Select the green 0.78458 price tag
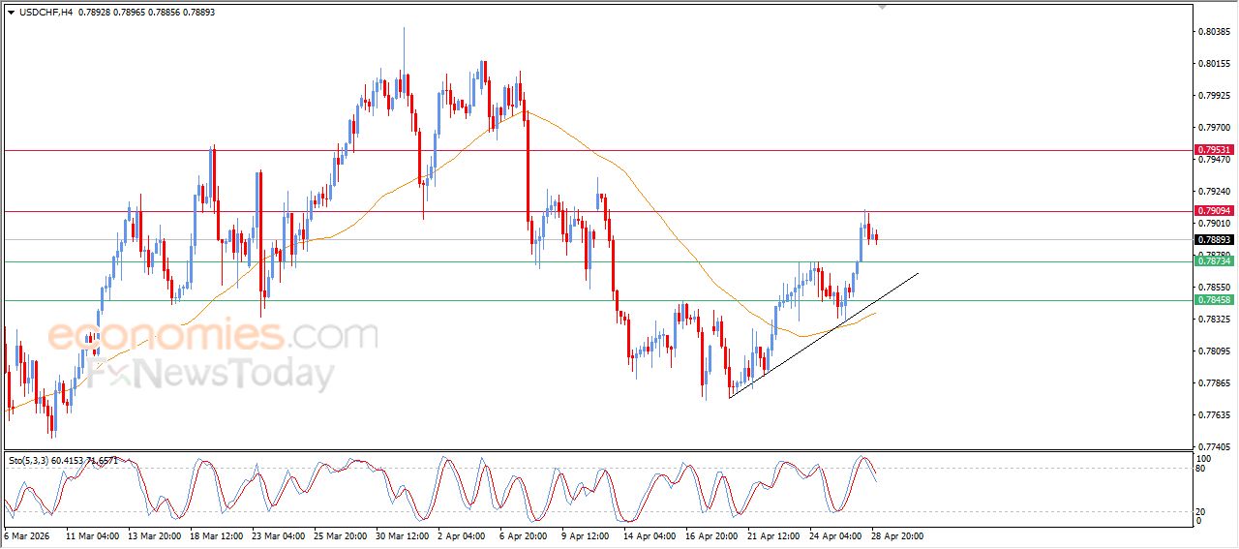 [x=1213, y=300]
